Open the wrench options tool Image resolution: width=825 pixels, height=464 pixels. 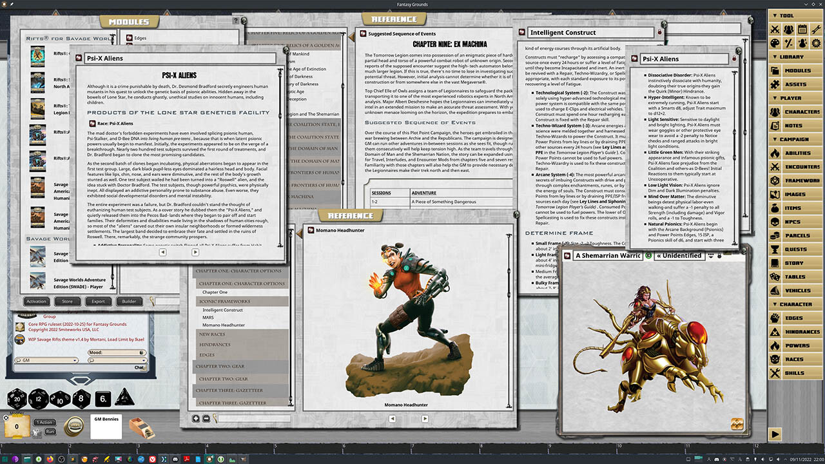click(x=816, y=30)
